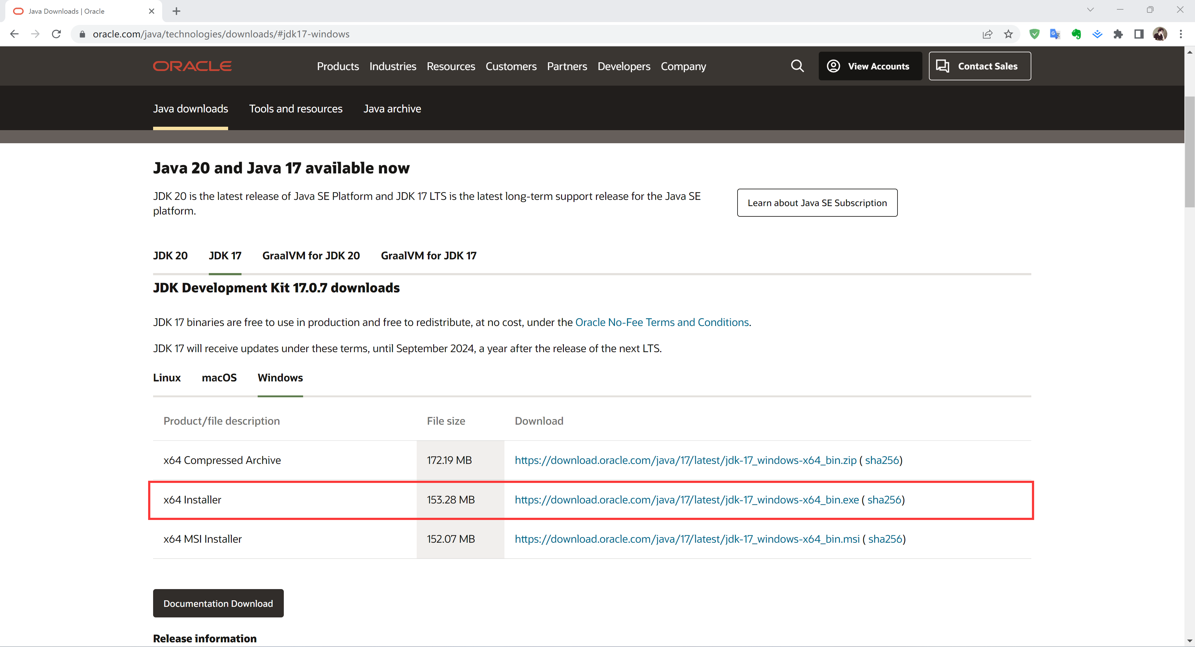Viewport: 1195px width, 647px height.
Task: Select GraalVM for JDK 20 tab
Action: 311,256
